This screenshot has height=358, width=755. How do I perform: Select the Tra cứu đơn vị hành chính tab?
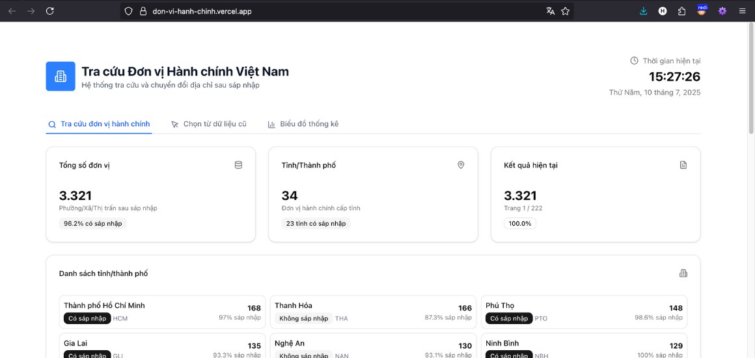(x=99, y=124)
